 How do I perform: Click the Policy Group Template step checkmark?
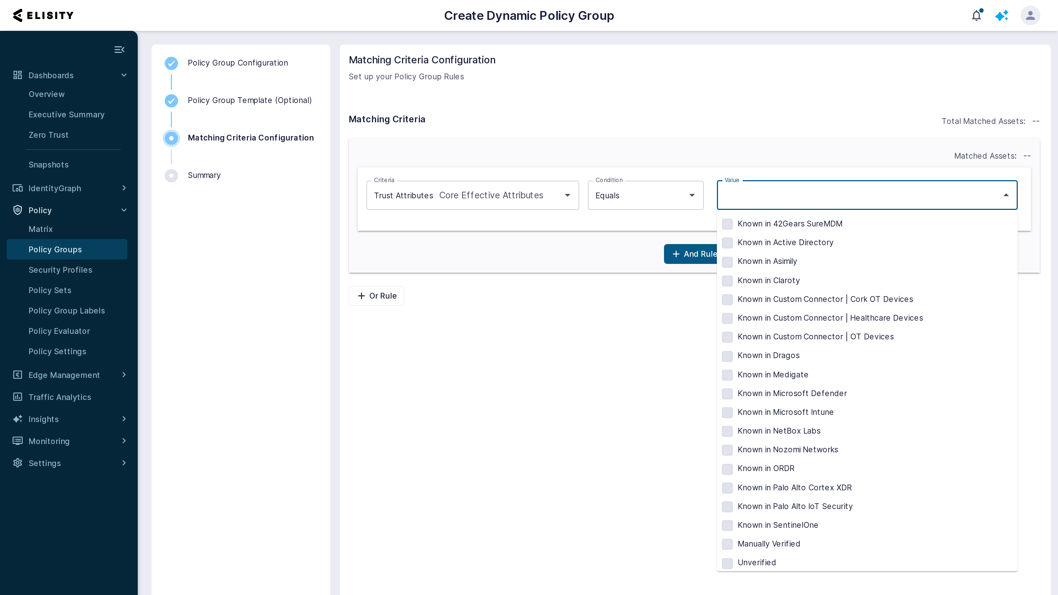(x=171, y=101)
